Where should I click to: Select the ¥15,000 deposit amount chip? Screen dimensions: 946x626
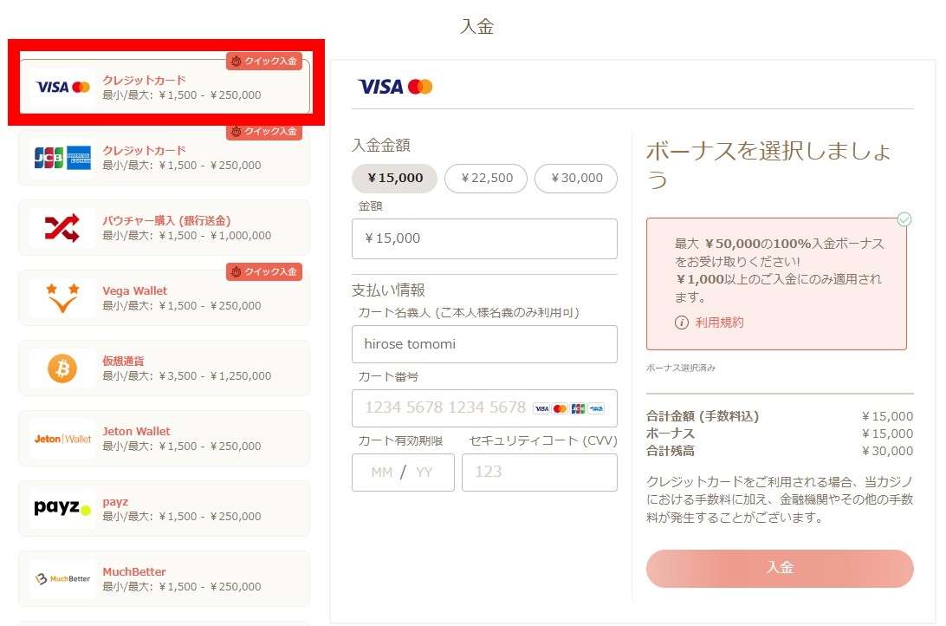pyautogui.click(x=394, y=178)
